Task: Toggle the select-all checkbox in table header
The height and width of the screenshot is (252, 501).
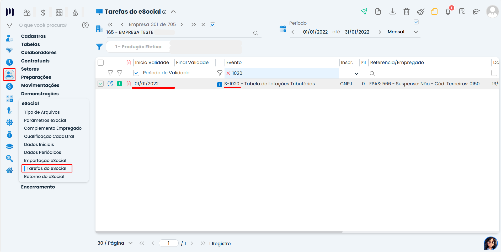Action: (100, 62)
